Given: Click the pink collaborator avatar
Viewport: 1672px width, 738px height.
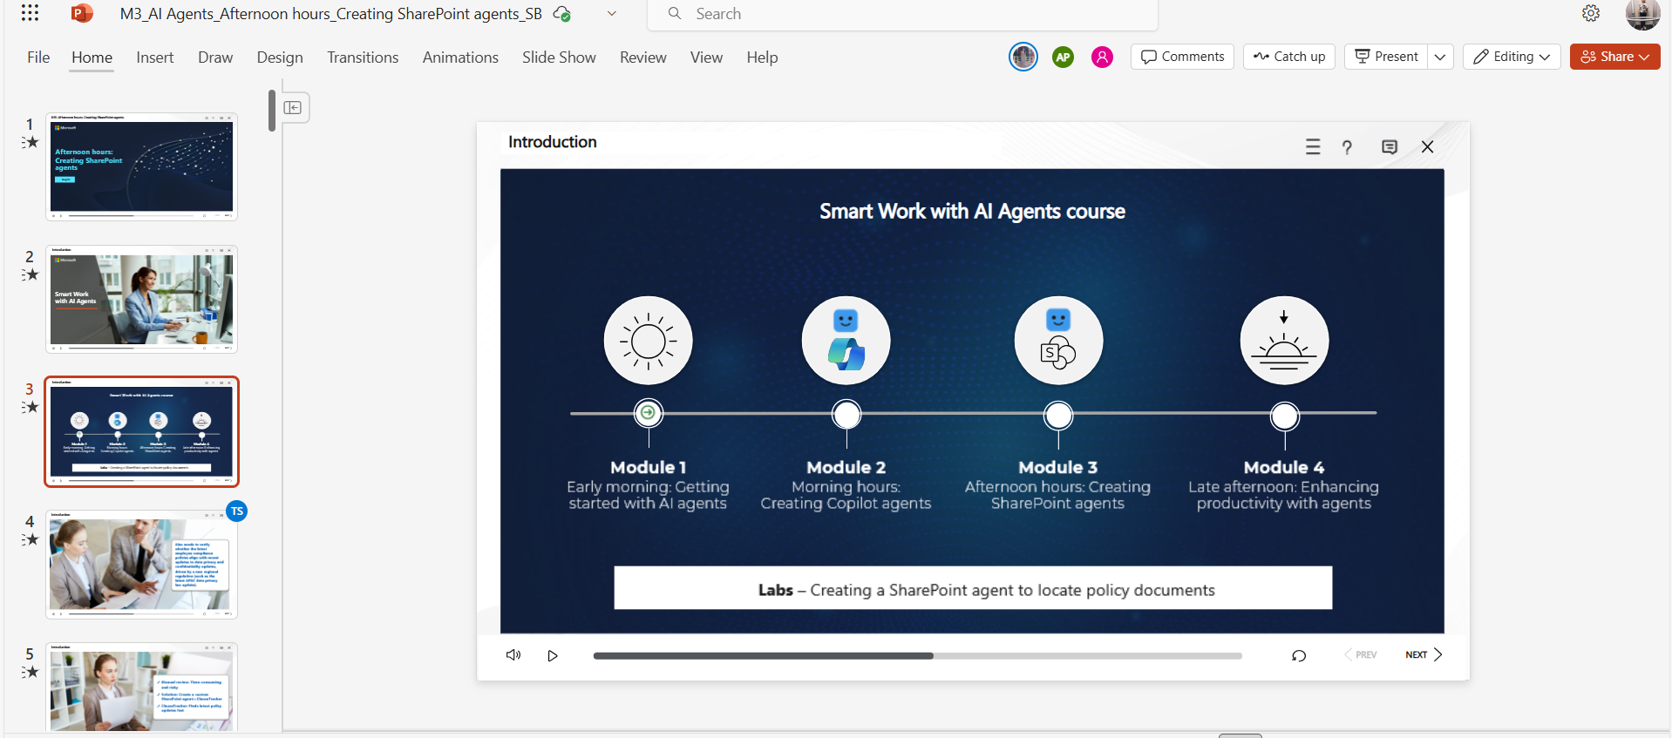Looking at the screenshot, I should (1102, 57).
